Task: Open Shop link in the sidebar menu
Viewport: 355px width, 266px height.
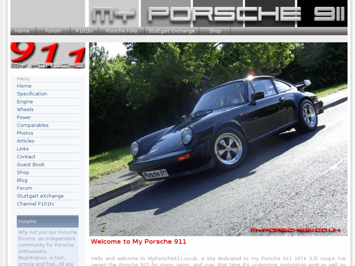Action: 23,172
